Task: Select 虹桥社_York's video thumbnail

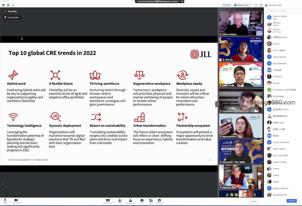Action: point(241,74)
